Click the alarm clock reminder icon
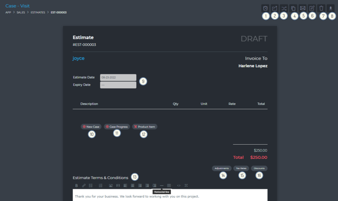 (265, 8)
